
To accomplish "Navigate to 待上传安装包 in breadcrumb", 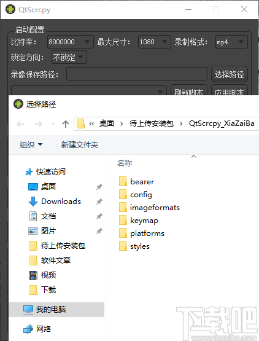I will tap(152, 123).
